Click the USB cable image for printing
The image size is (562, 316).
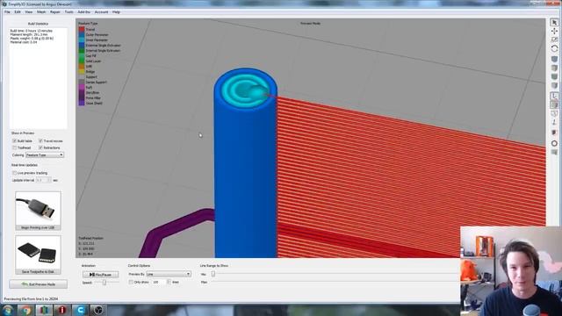pyautogui.click(x=38, y=208)
